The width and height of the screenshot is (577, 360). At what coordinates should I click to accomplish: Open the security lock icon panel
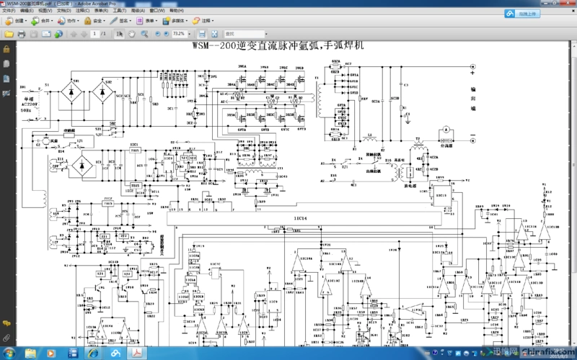pyautogui.click(x=6, y=50)
